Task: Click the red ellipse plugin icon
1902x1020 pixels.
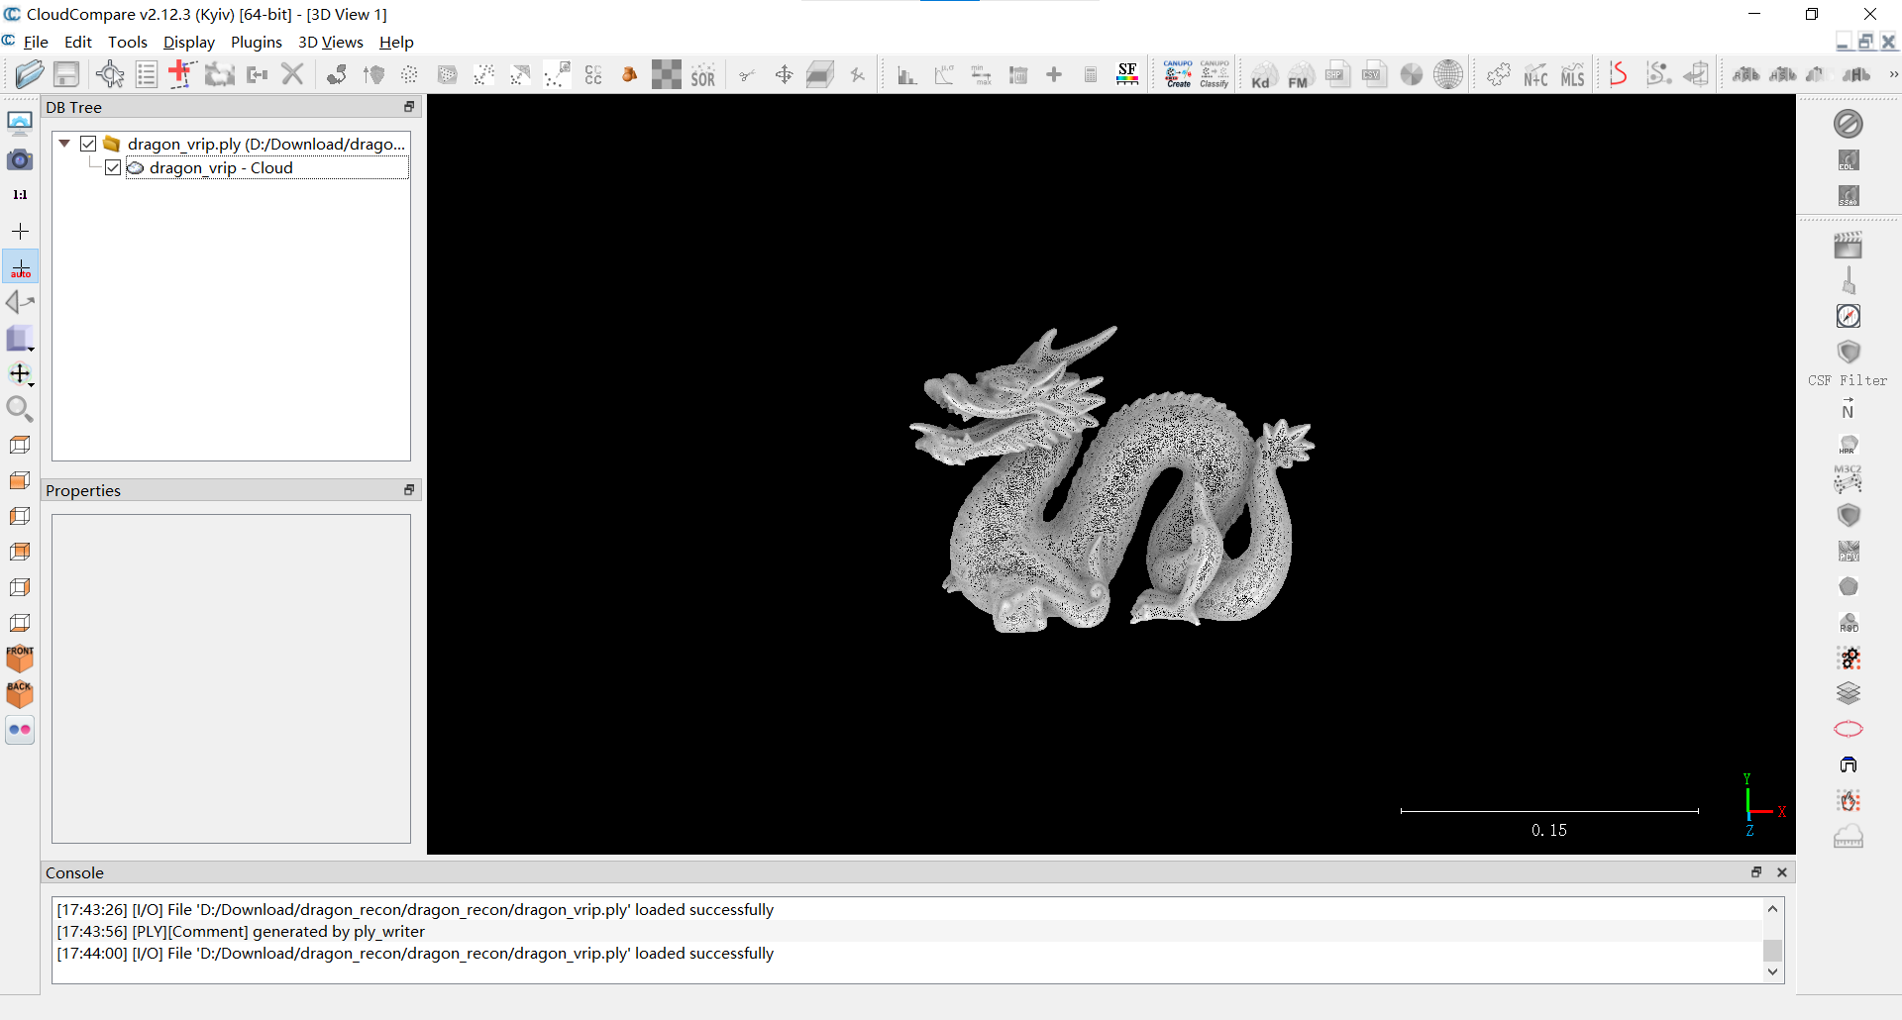Action: [1849, 730]
